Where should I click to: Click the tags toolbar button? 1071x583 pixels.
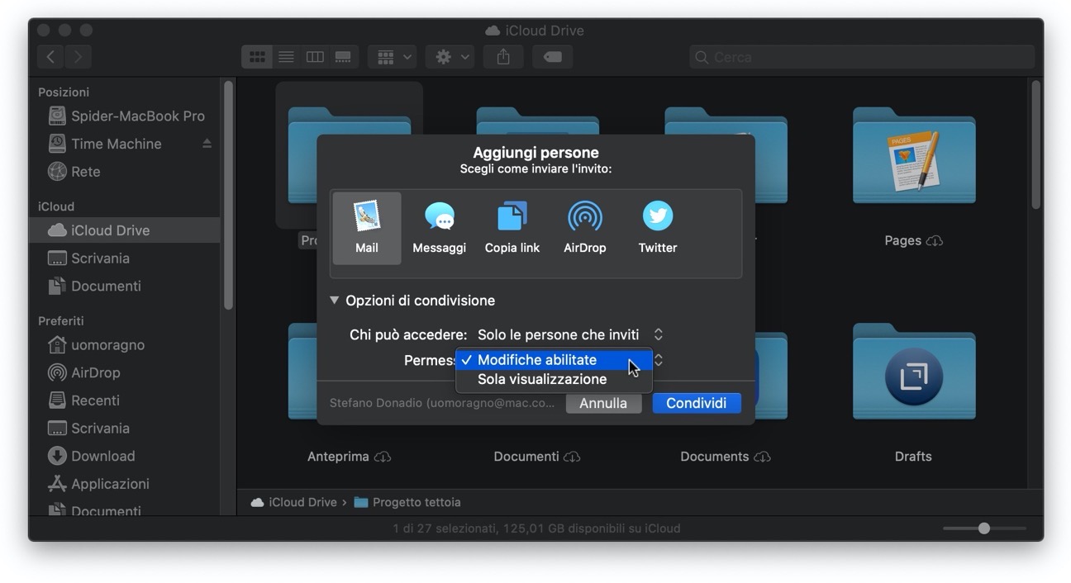tap(553, 57)
